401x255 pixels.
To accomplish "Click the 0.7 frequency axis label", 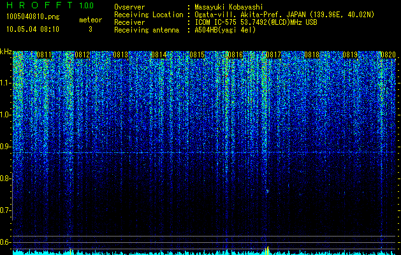I will point(5,210).
